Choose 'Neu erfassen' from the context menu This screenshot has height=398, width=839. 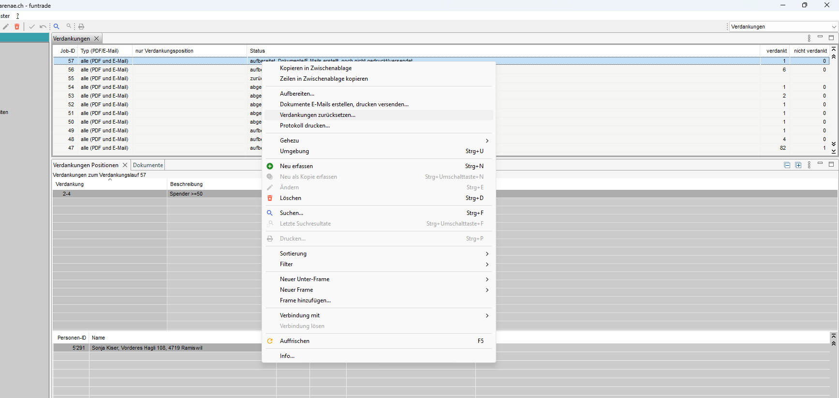[x=296, y=166]
